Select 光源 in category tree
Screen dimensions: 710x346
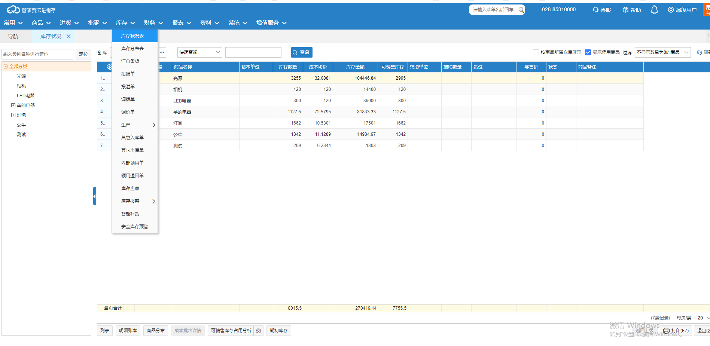pos(21,76)
